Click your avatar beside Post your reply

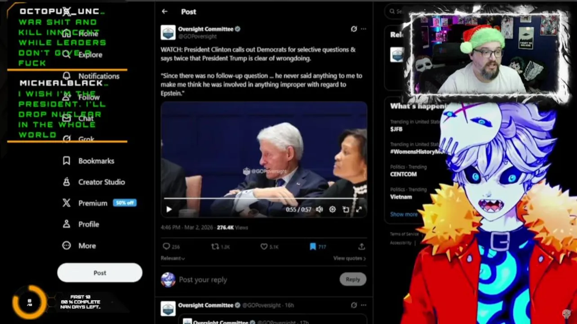tap(168, 279)
